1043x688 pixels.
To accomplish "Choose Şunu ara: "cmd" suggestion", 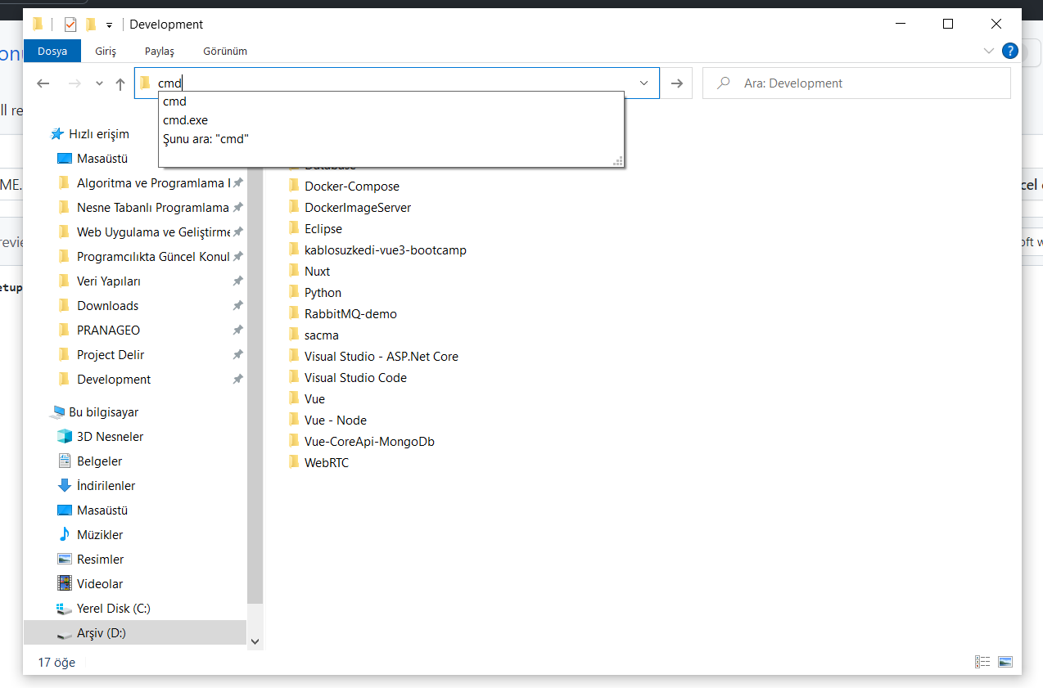I will tap(204, 138).
